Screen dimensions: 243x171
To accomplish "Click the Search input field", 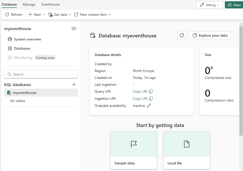I will click(x=41, y=74).
